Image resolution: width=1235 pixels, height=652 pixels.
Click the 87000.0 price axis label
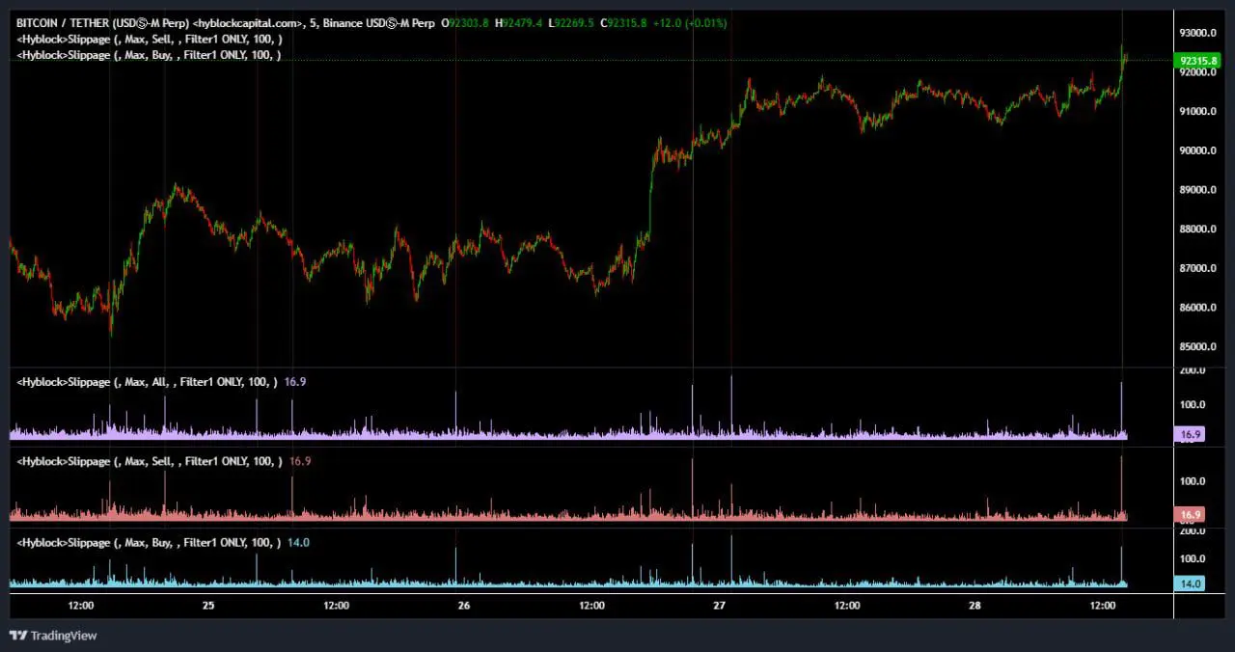(1196, 268)
